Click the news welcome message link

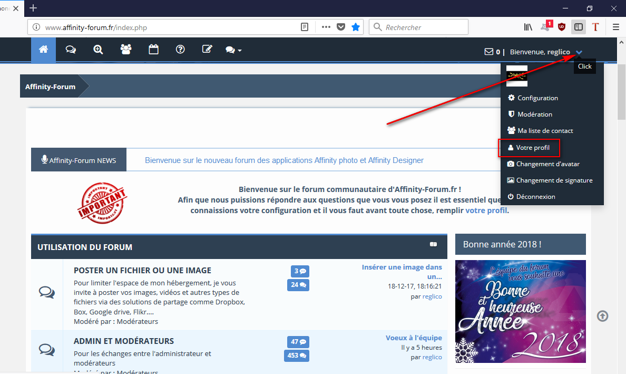[284, 160]
